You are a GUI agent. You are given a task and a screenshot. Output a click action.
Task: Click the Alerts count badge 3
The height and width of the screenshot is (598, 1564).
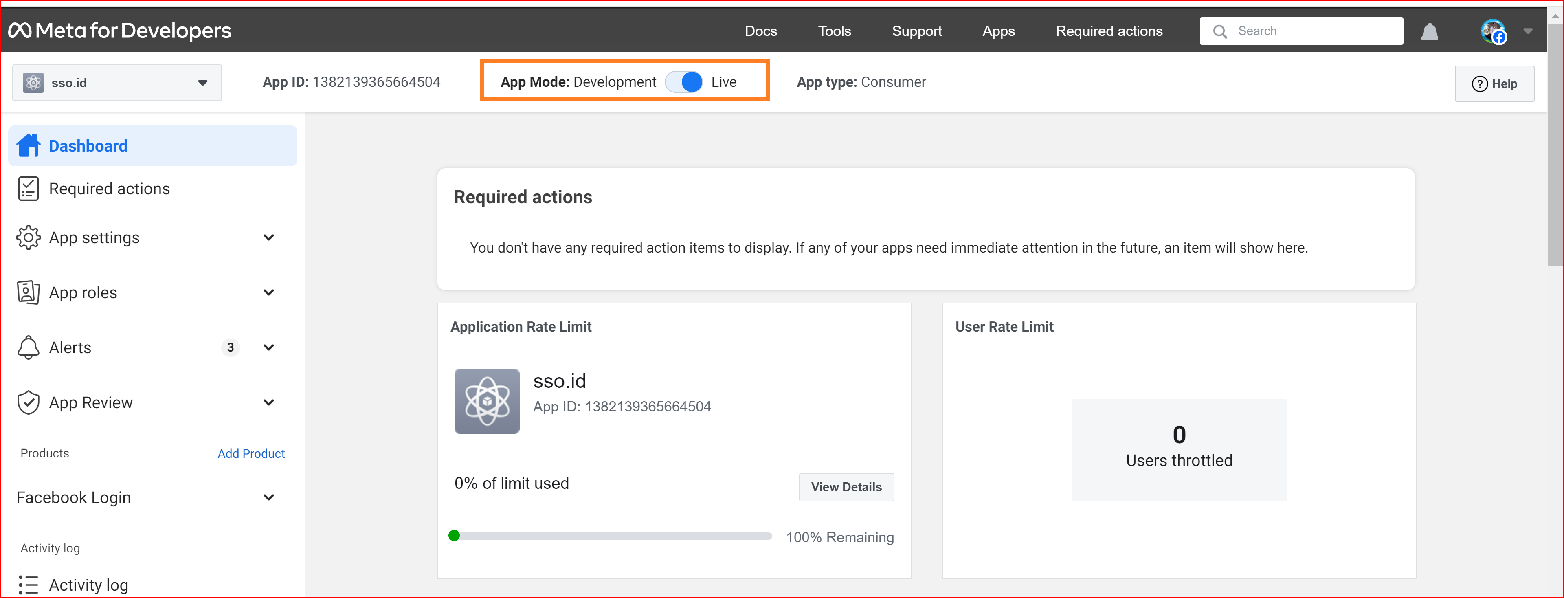coord(230,347)
